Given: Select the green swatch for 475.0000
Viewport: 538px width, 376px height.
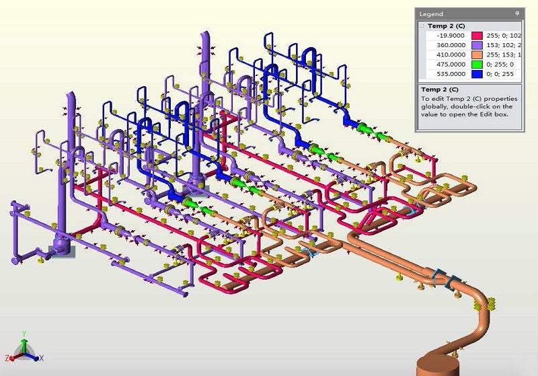Looking at the screenshot, I should 478,65.
